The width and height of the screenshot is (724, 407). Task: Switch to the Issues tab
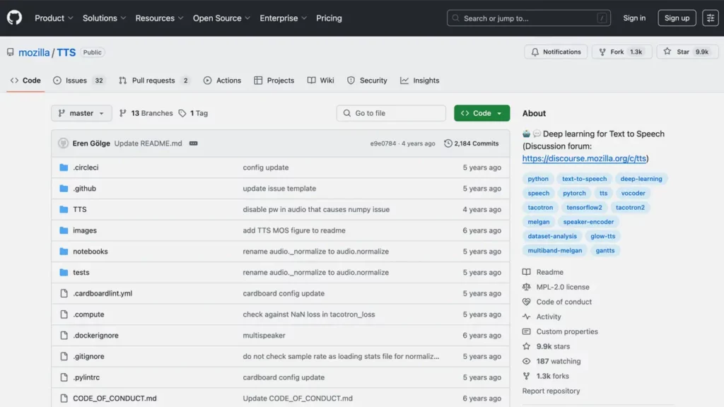(x=78, y=81)
